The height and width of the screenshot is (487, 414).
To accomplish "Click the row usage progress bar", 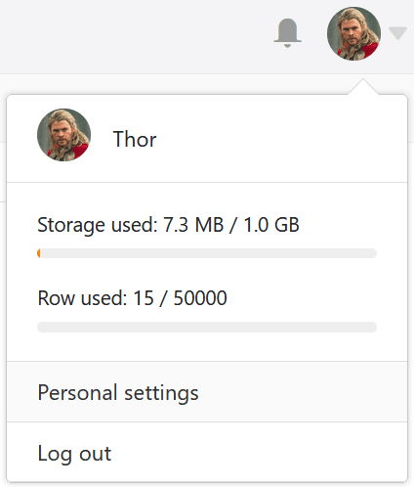I will coord(207,327).
